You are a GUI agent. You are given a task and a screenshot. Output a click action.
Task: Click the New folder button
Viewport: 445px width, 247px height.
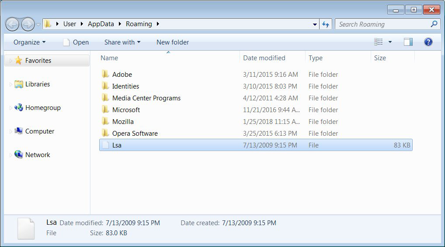(x=173, y=42)
